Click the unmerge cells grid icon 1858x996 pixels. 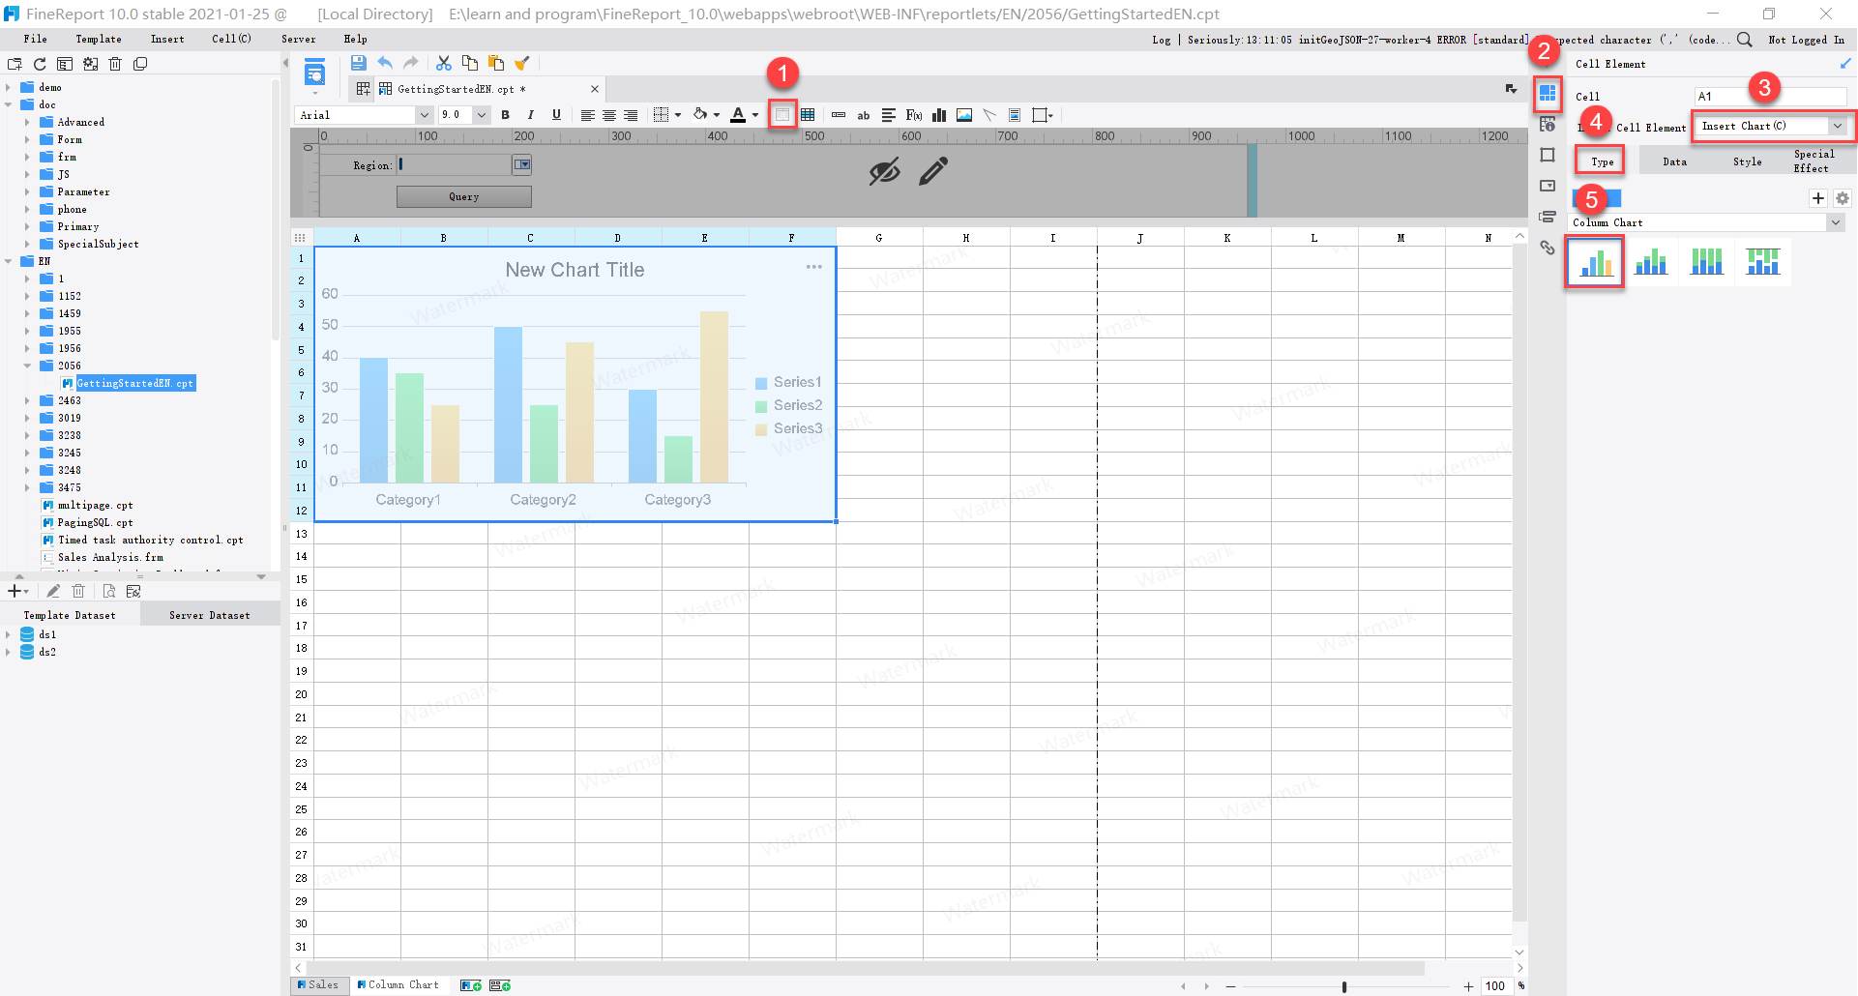[x=808, y=115]
